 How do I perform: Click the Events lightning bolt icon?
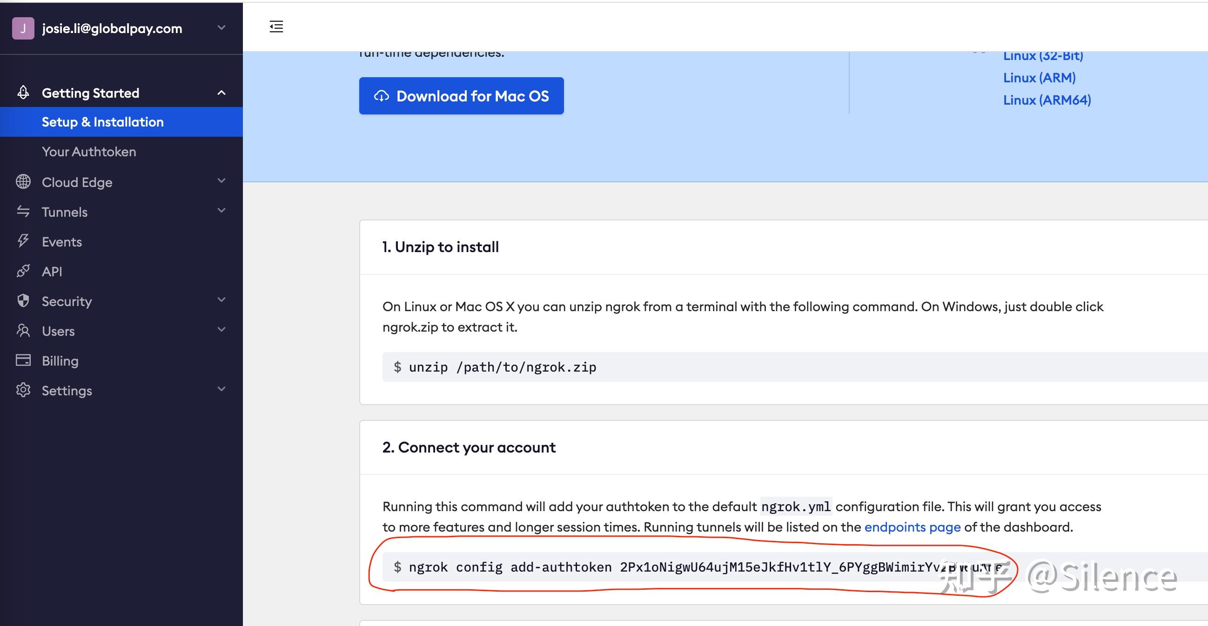pos(23,241)
